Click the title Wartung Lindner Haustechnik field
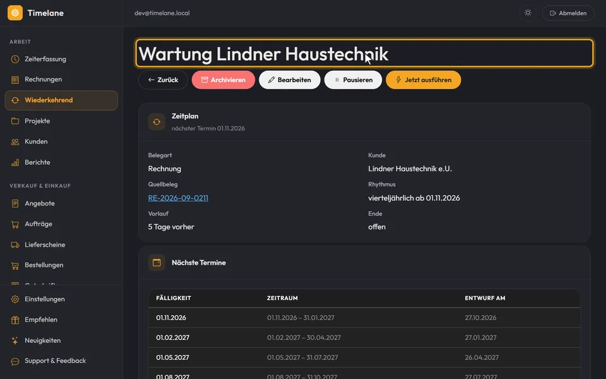This screenshot has height=379, width=606. point(364,53)
